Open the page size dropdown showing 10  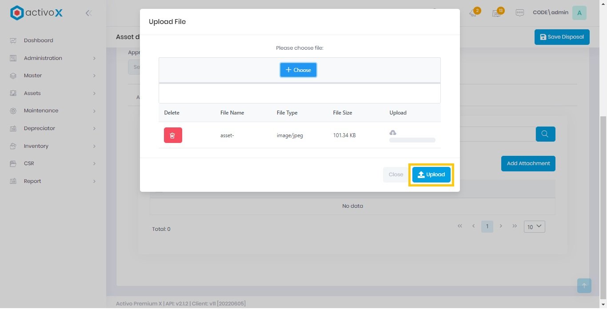pos(534,226)
